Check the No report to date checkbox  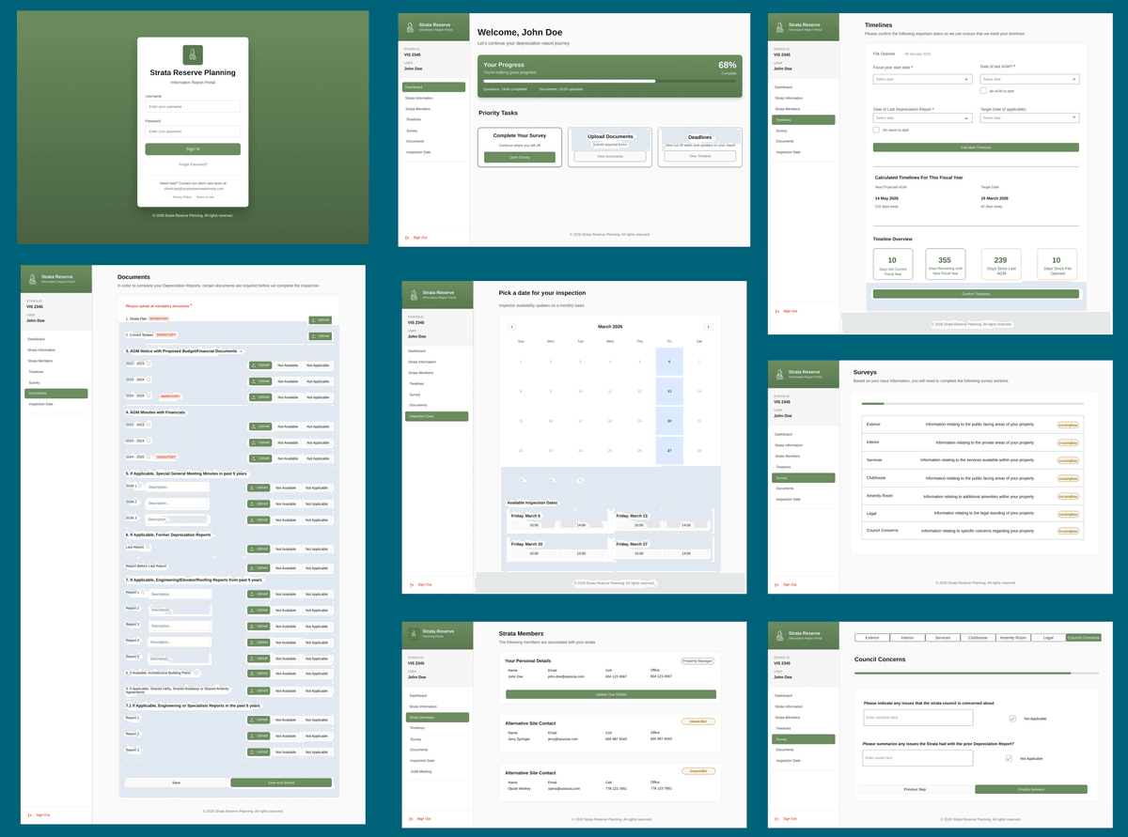(x=876, y=130)
